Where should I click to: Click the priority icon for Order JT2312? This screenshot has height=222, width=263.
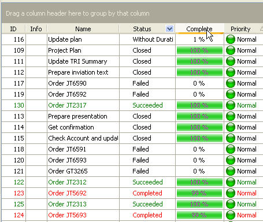coord(231,182)
